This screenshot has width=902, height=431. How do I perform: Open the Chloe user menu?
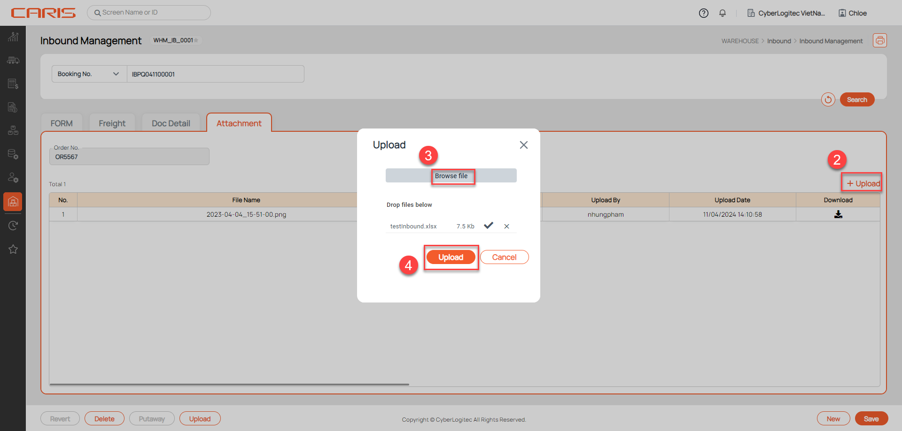point(853,13)
